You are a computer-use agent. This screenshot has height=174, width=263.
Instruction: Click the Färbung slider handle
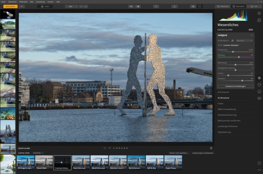click(239, 57)
